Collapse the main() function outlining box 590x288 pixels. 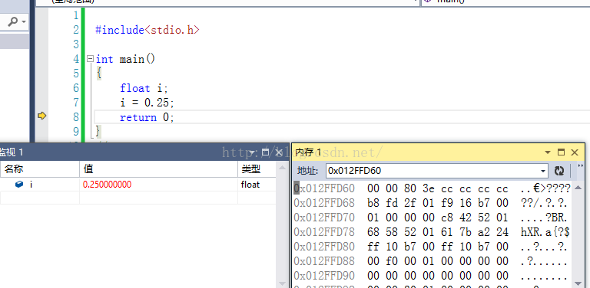click(x=90, y=59)
